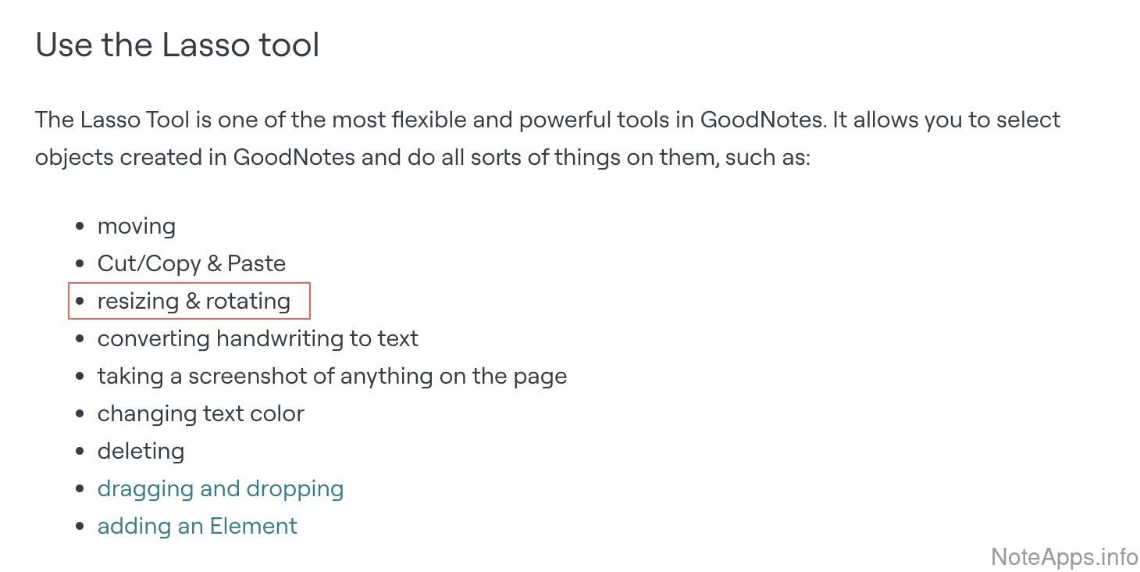Click the 'Cut/Copy & Paste' list item
Viewport: 1140px width, 572px height.
[191, 264]
